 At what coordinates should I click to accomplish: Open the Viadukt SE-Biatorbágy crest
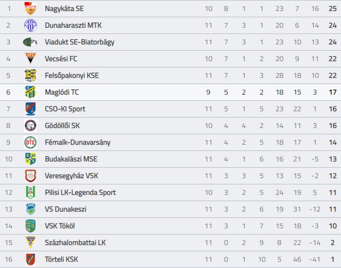[30, 42]
